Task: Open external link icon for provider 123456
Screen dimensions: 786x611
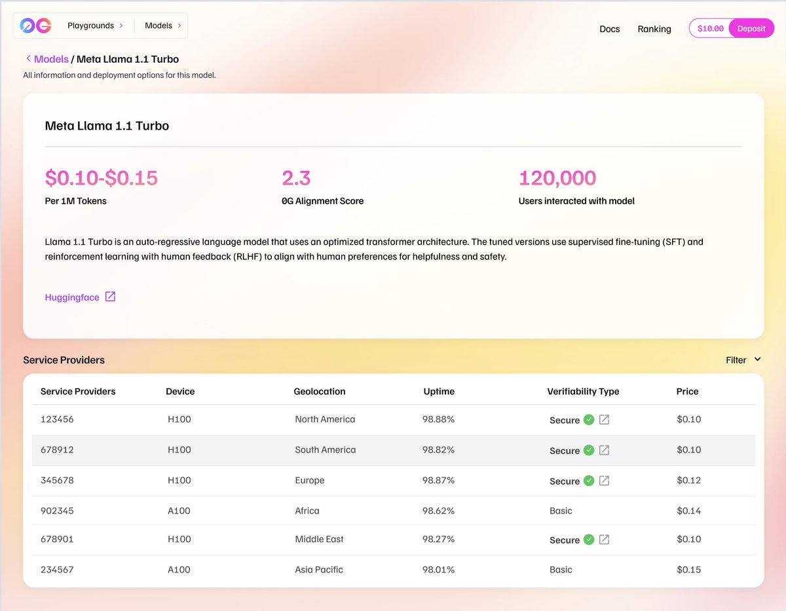Action: click(x=605, y=420)
